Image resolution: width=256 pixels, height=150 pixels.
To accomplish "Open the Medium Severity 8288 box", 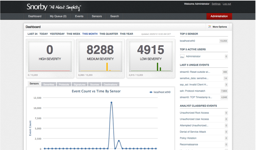I will [100, 58].
